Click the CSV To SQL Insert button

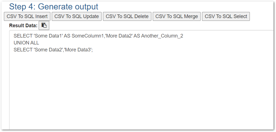click(27, 16)
